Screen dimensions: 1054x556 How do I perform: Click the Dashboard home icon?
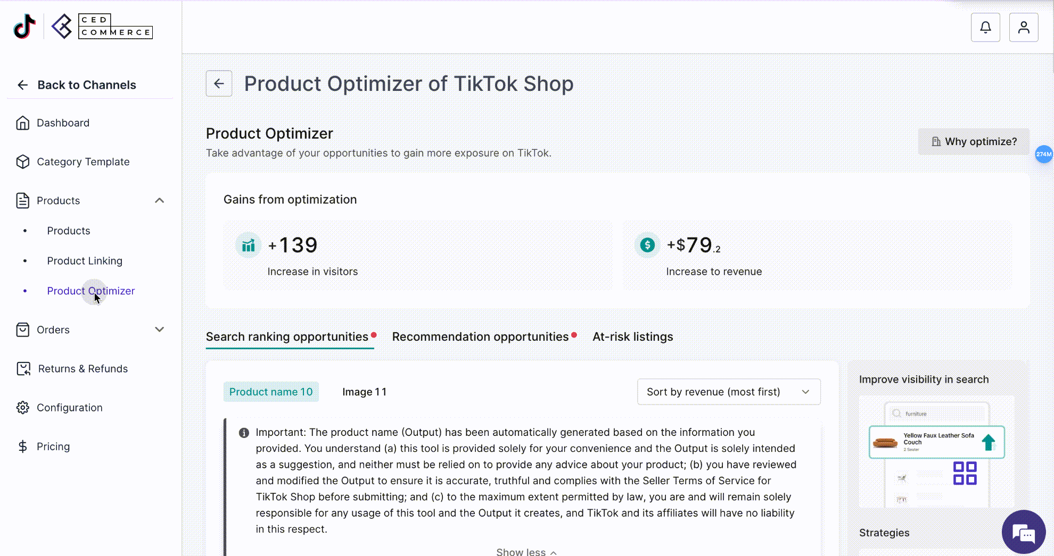coord(22,123)
